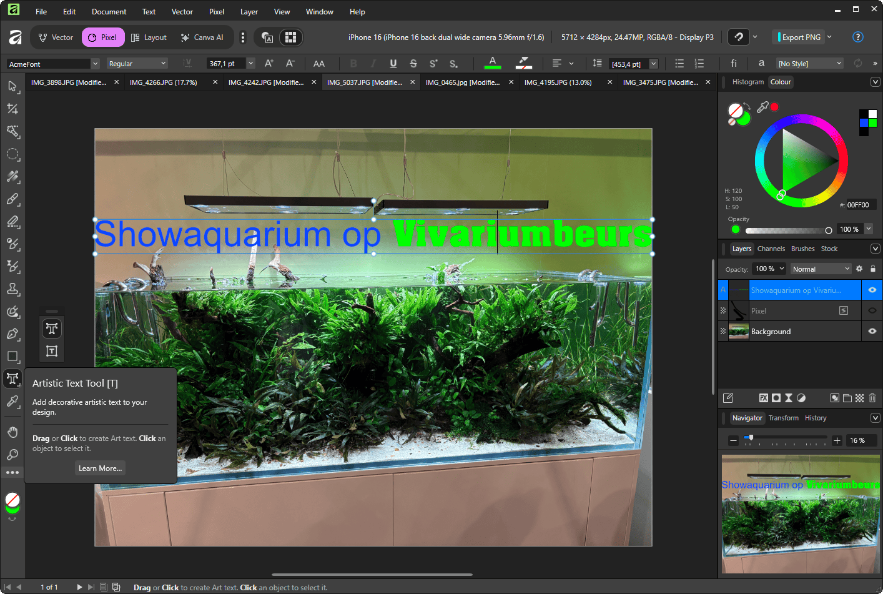Click the color picker eyedropper in Colour panel
Image resolution: width=883 pixels, height=594 pixels.
[x=762, y=107]
